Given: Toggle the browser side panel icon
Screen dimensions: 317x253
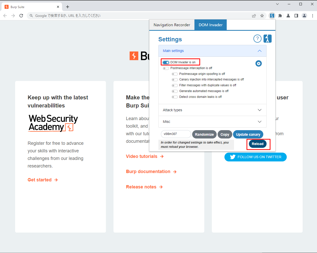Looking at the screenshot, I should (x=296, y=16).
